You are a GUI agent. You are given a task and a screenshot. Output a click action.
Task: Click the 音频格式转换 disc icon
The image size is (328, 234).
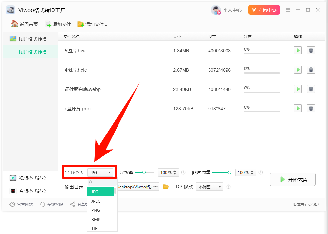(13, 191)
